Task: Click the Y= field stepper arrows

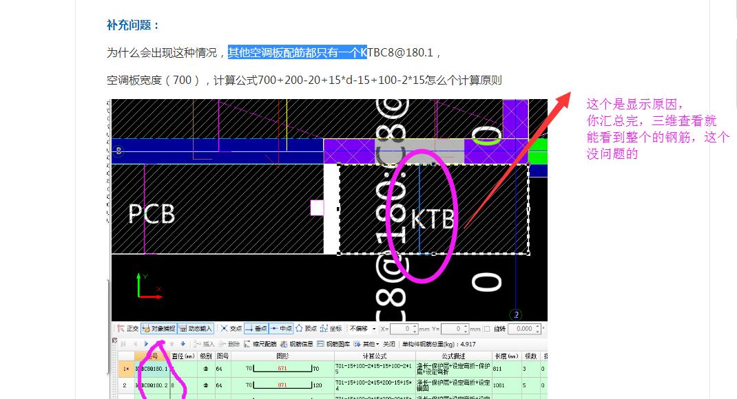Action: coord(466,329)
